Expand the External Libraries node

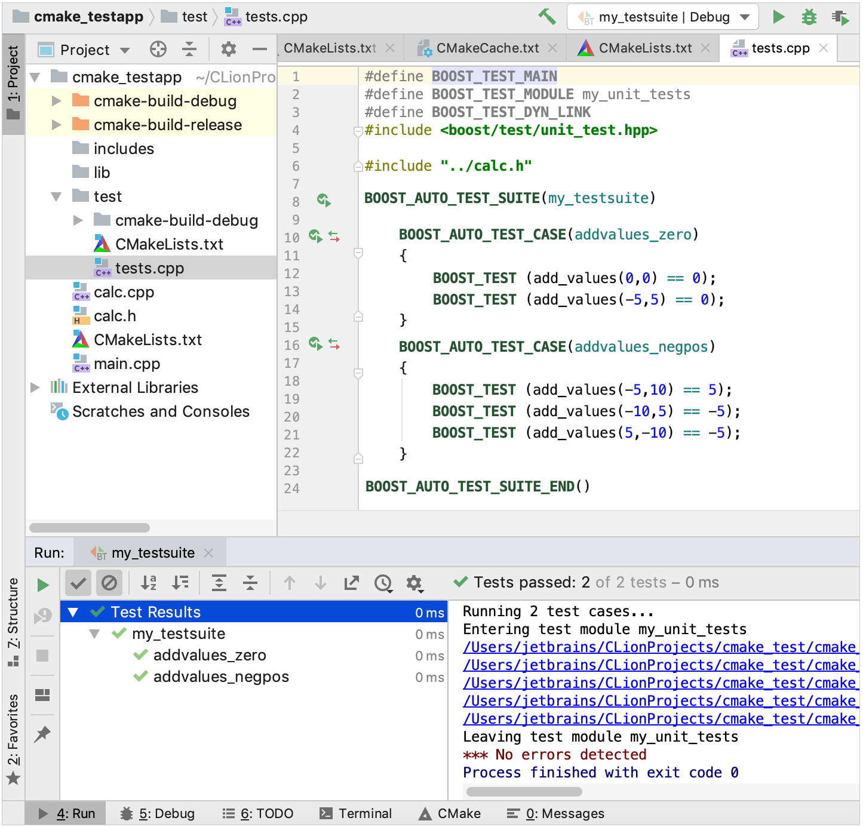(35, 388)
